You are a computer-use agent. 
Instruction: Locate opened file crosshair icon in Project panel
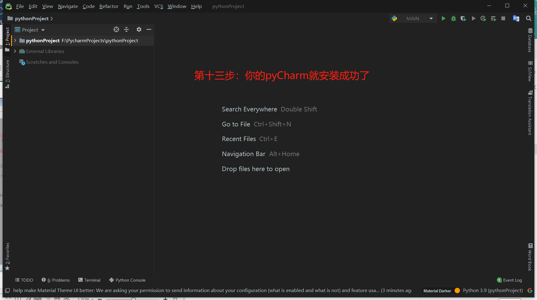click(116, 29)
